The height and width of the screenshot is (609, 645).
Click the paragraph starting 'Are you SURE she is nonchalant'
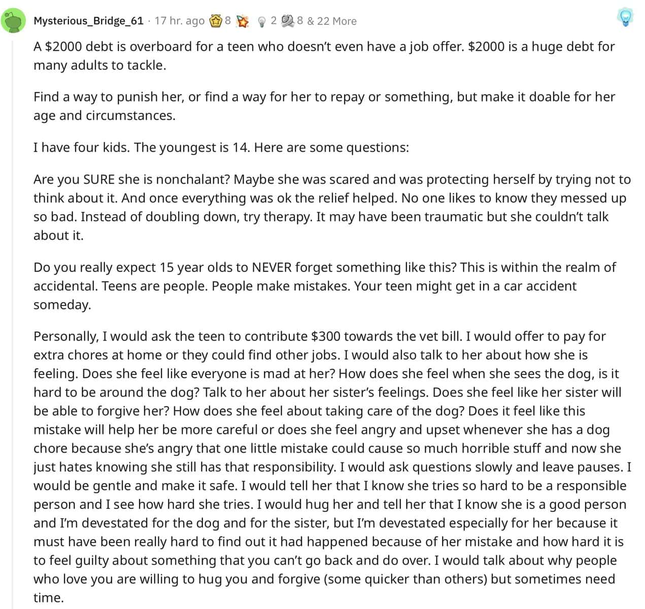click(332, 207)
